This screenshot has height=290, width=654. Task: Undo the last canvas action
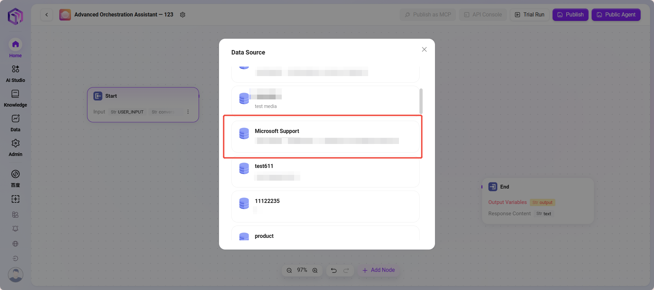tap(334, 270)
